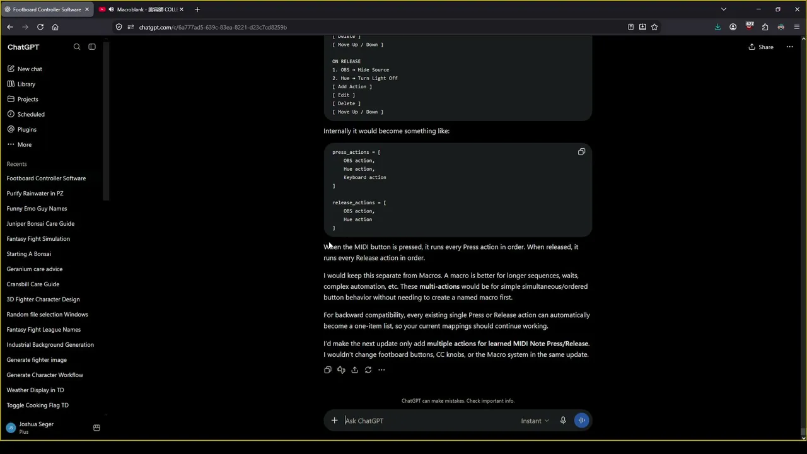Viewport: 807px width, 454px height.
Task: Open conversation options three-dot menu
Action: (x=789, y=47)
